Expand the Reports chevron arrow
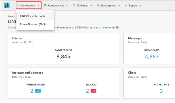 click(x=141, y=5)
